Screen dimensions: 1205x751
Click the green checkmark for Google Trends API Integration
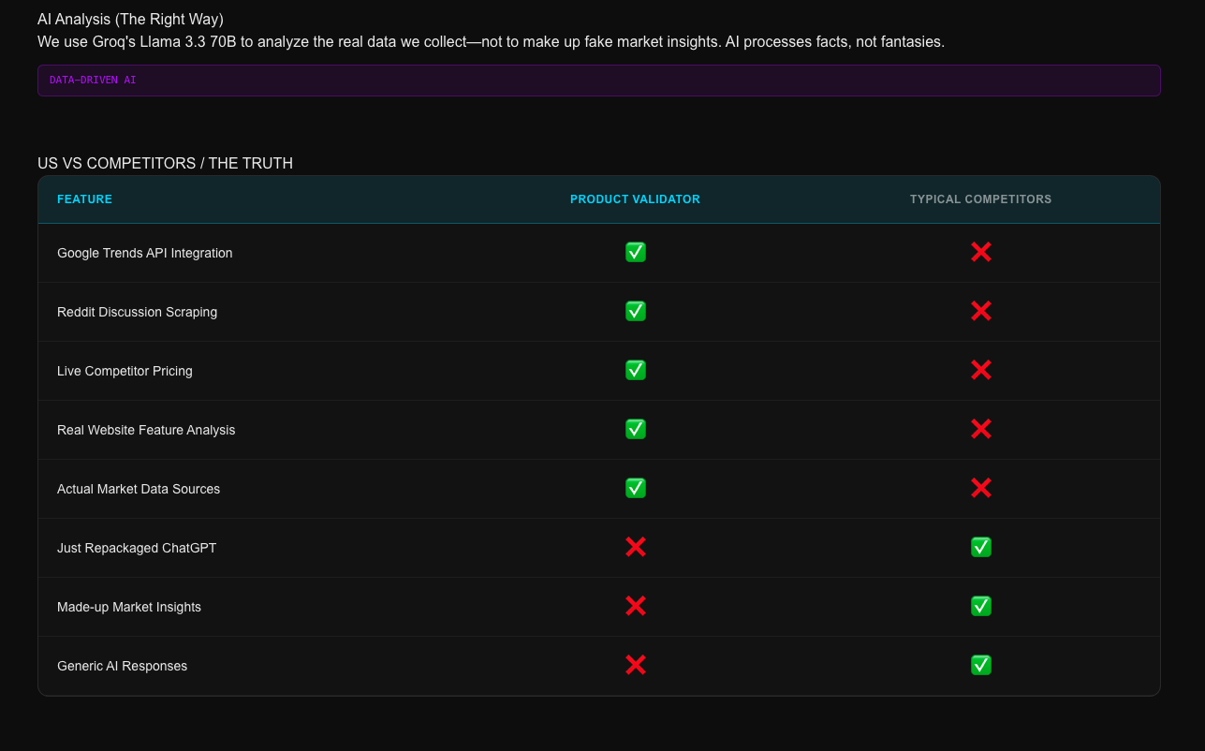point(636,252)
